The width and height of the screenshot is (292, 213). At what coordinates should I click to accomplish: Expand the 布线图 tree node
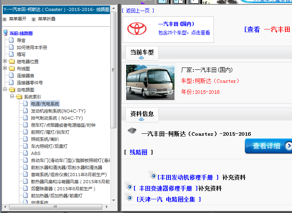click(5, 68)
